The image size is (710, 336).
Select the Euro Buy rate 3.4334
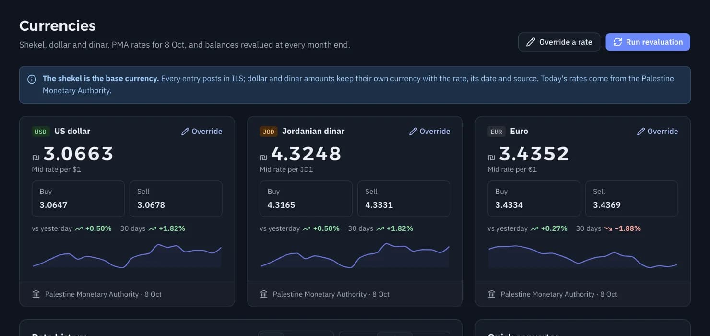[534, 199]
